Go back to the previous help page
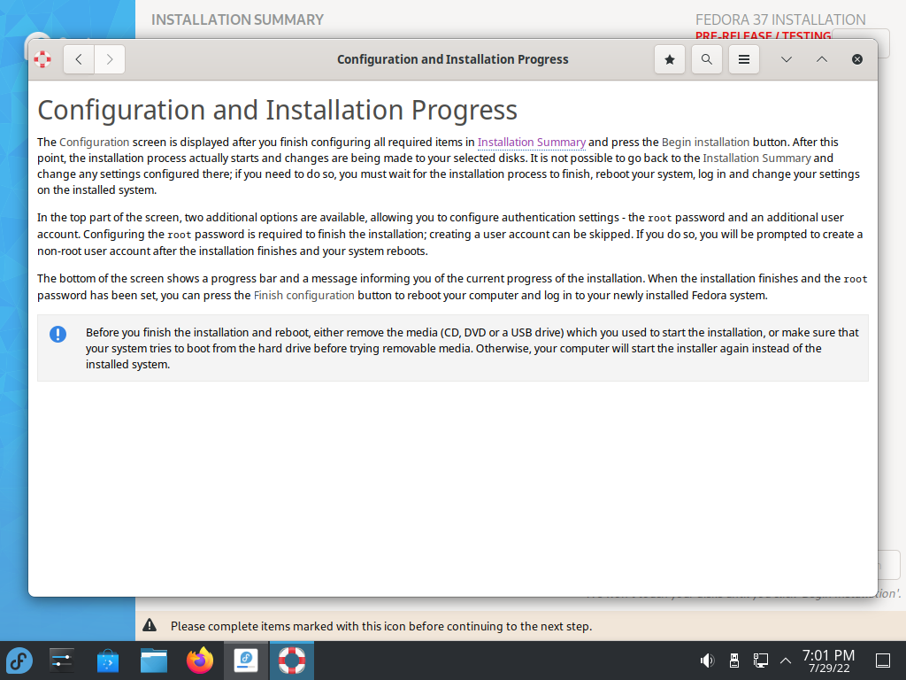906x680 pixels. [x=79, y=59]
